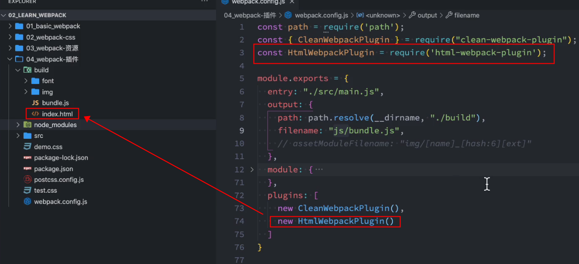The width and height of the screenshot is (579, 264).
Task: Select the <unknown> breadcrumb segment
Action: coord(383,15)
